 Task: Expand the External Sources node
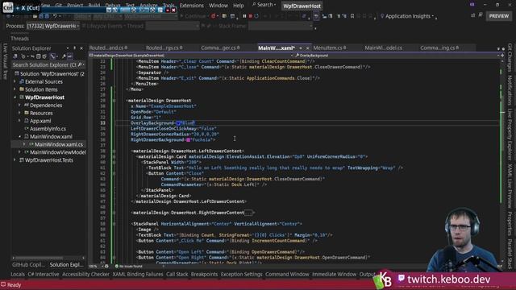[15, 81]
